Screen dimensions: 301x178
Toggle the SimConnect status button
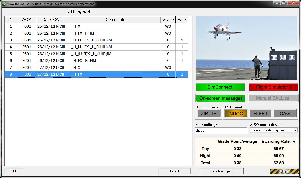tap(220, 87)
